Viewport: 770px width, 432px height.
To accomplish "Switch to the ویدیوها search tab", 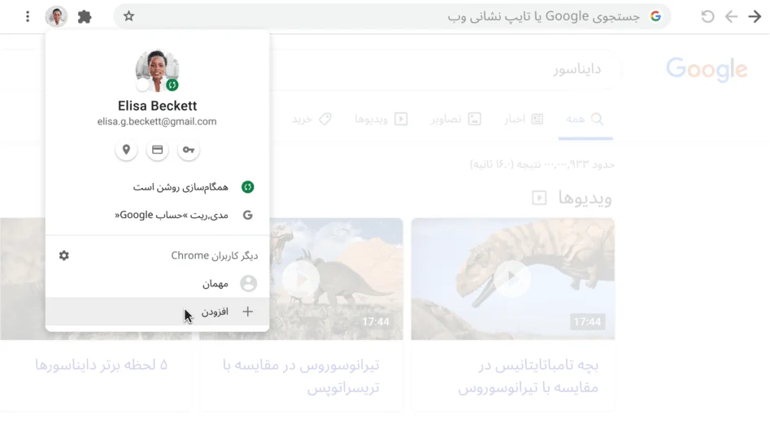I will [381, 119].
